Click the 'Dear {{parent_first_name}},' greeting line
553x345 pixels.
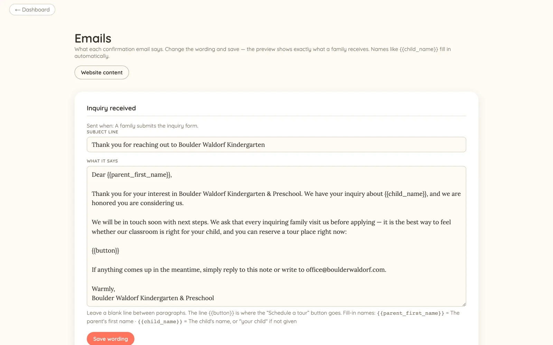click(x=132, y=175)
